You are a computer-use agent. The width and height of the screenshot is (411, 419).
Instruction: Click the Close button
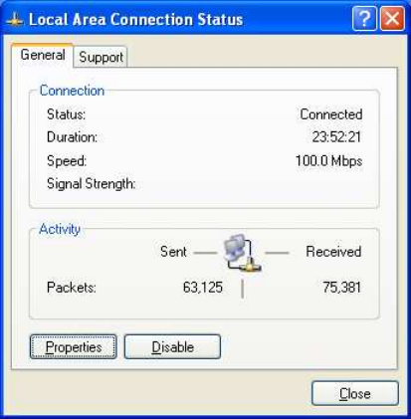pos(355,394)
